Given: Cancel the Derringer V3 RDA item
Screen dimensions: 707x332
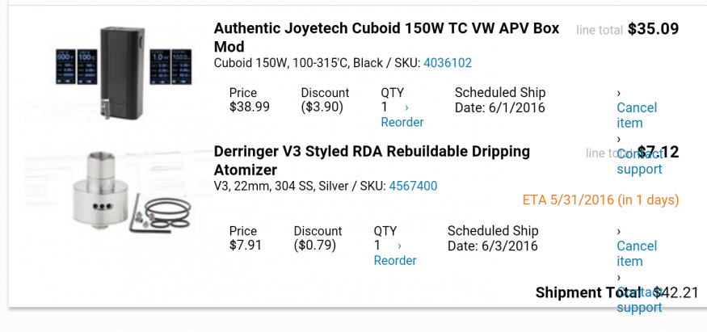Looking at the screenshot, I should click(x=637, y=253).
